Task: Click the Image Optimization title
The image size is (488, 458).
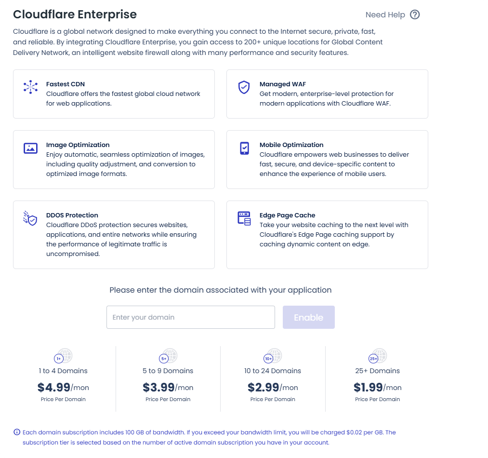Action: click(78, 145)
